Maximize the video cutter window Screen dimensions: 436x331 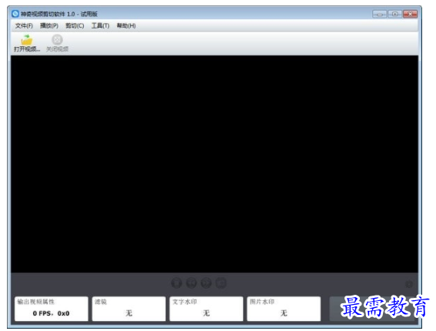pyautogui.click(x=394, y=14)
